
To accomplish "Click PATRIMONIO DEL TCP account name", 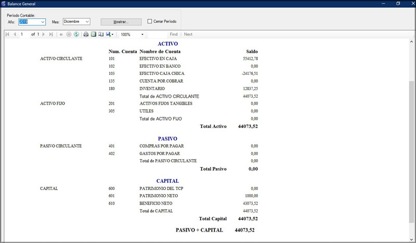I will coord(161,188).
